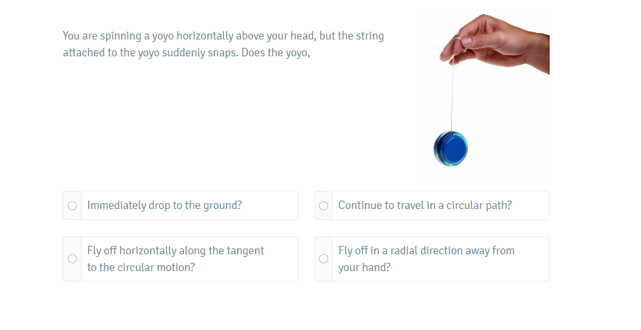Click the word "string" in the question's first line
Image resolution: width=641 pixels, height=330 pixels.
pos(370,36)
